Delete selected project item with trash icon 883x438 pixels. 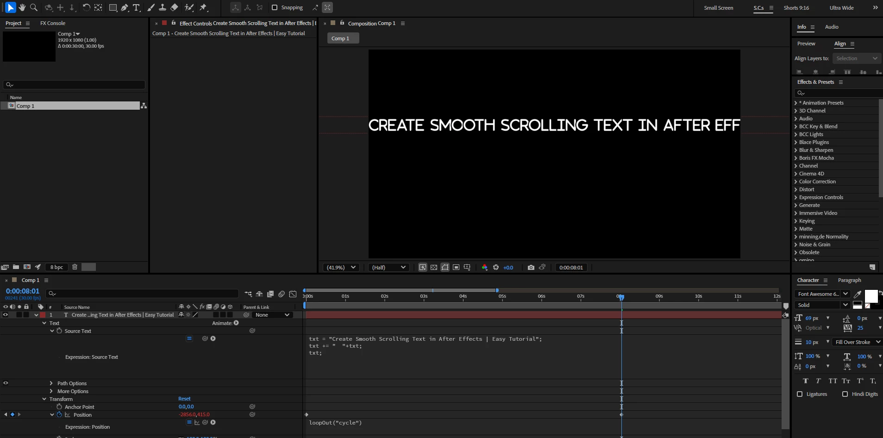click(x=75, y=267)
